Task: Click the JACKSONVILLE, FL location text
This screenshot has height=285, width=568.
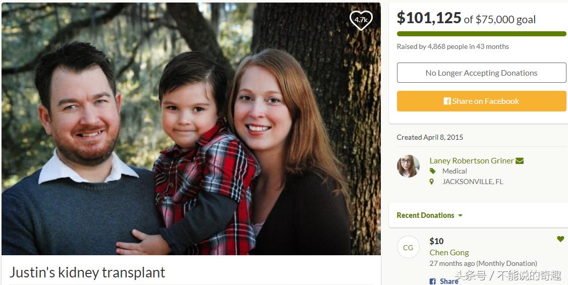Action: coord(472,182)
